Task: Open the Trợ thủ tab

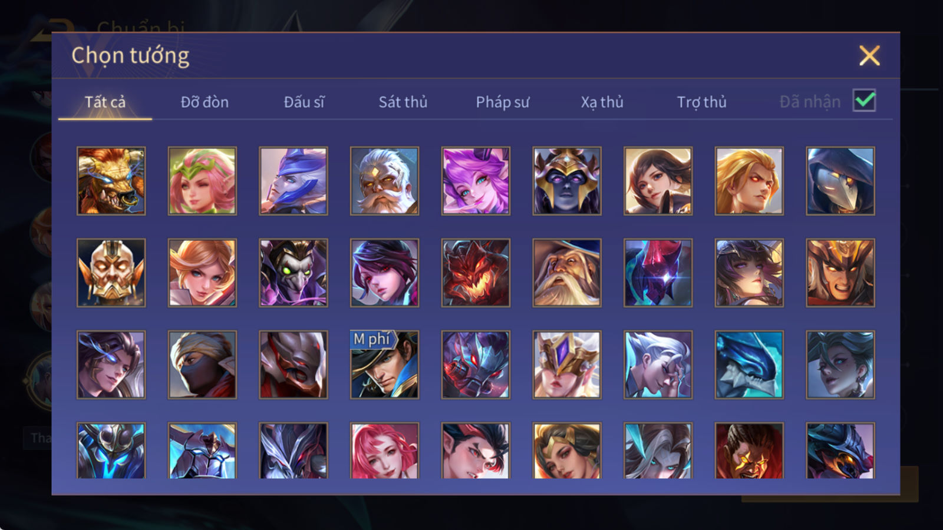Action: (x=701, y=102)
